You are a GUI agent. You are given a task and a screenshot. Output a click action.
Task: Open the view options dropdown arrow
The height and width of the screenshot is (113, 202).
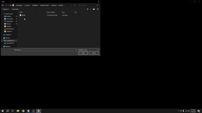coord(91,9)
